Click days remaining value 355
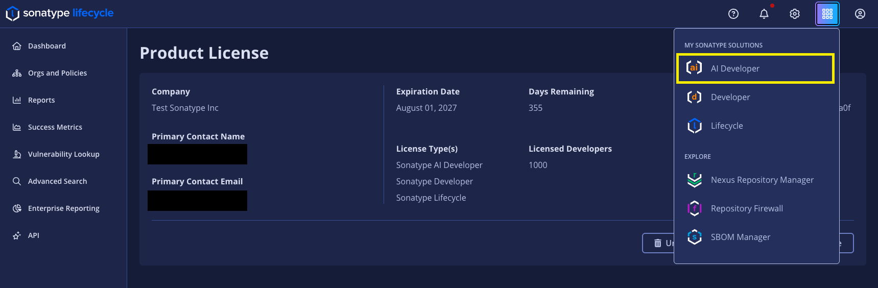The image size is (878, 288). click(x=535, y=108)
